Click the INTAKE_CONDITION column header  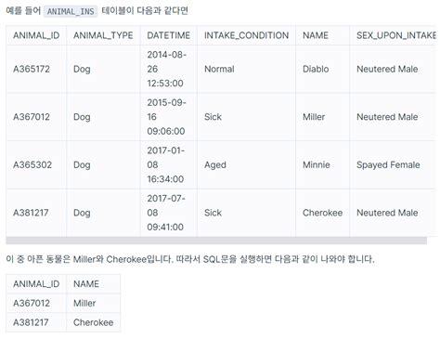click(x=246, y=35)
